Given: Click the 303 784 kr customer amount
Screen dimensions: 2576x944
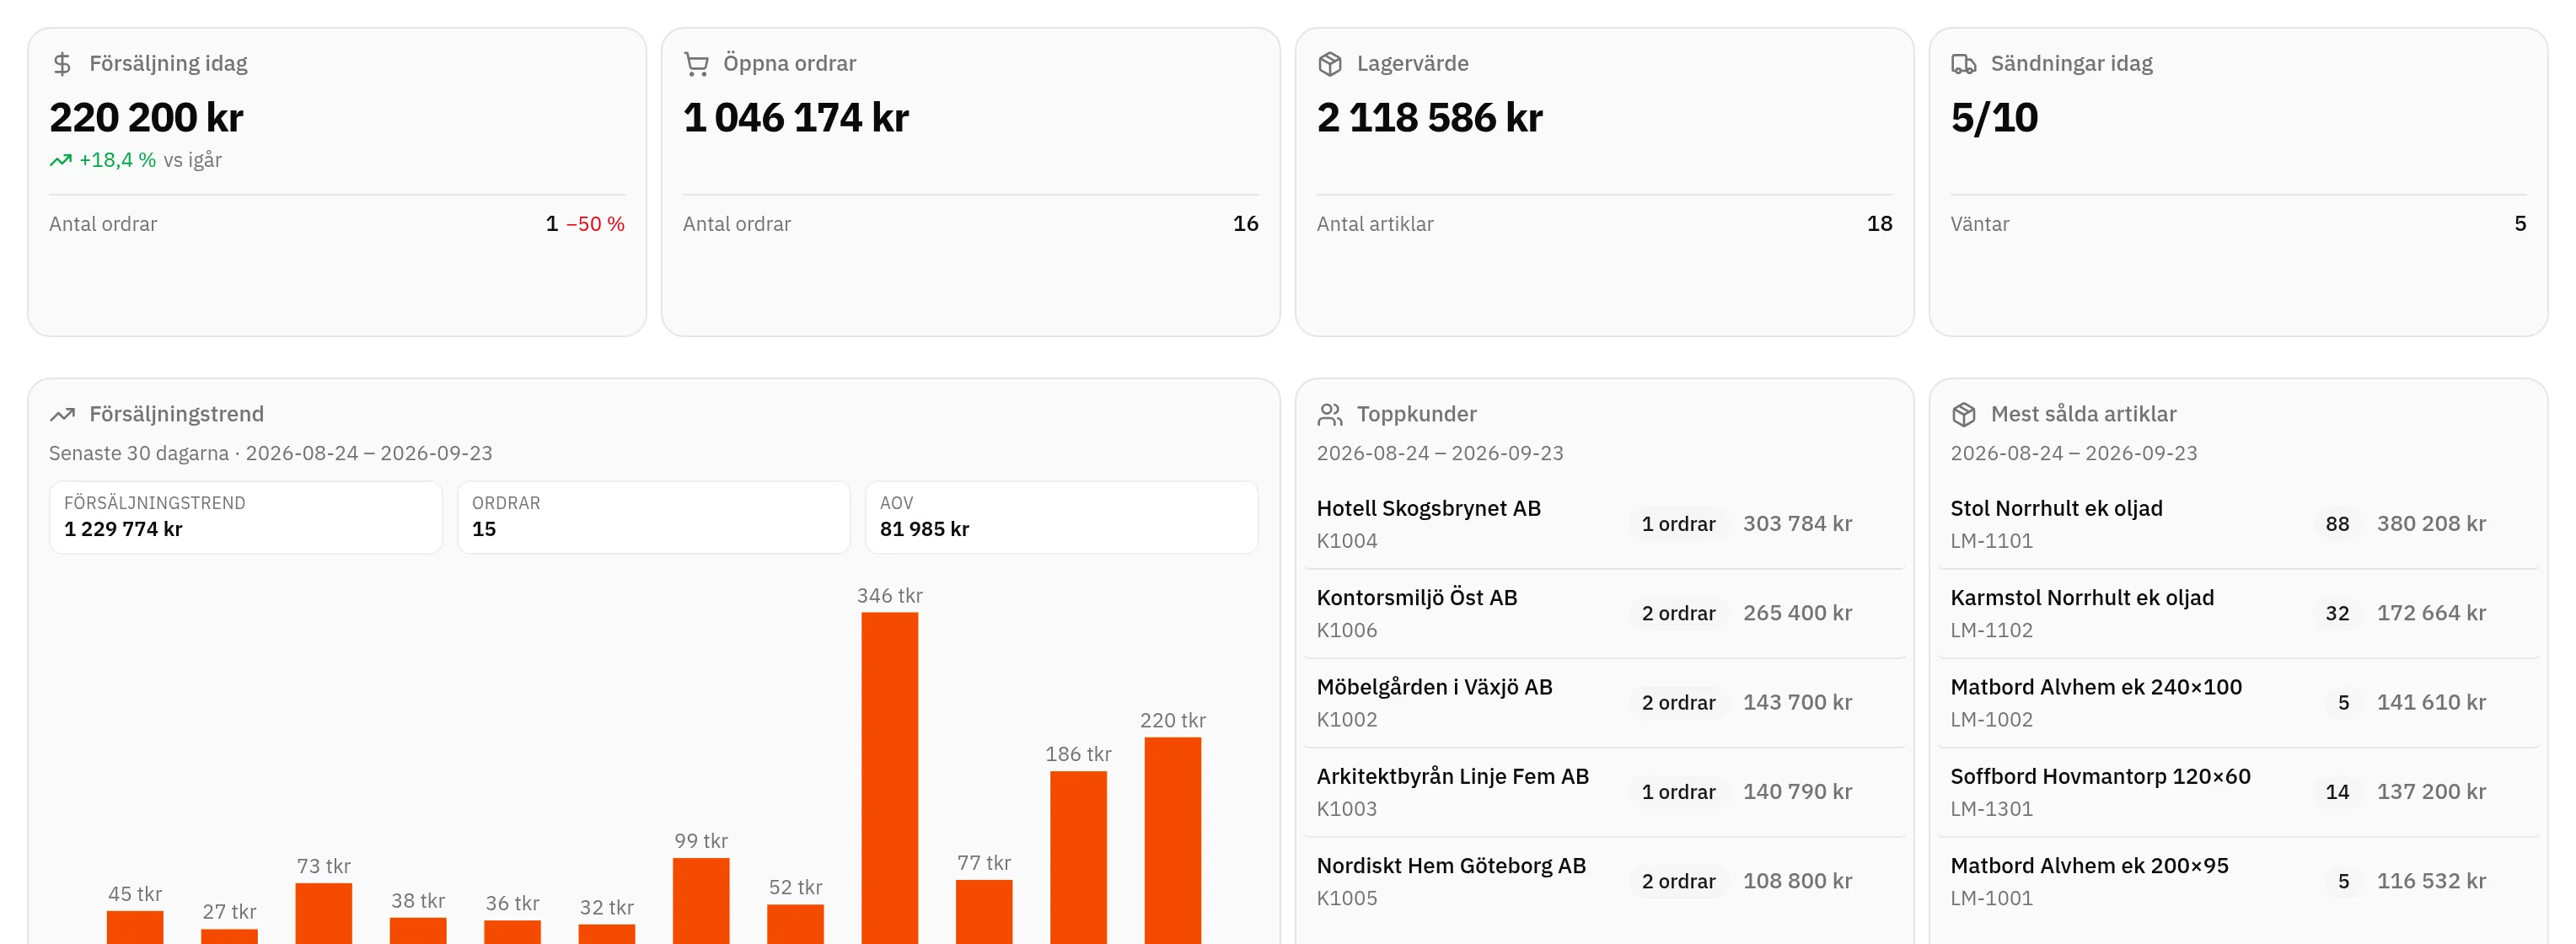Looking at the screenshot, I should [1797, 524].
